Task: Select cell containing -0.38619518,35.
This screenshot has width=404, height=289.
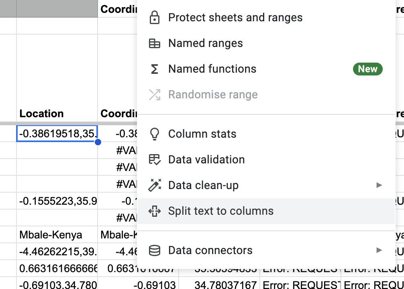Action: click(57, 134)
